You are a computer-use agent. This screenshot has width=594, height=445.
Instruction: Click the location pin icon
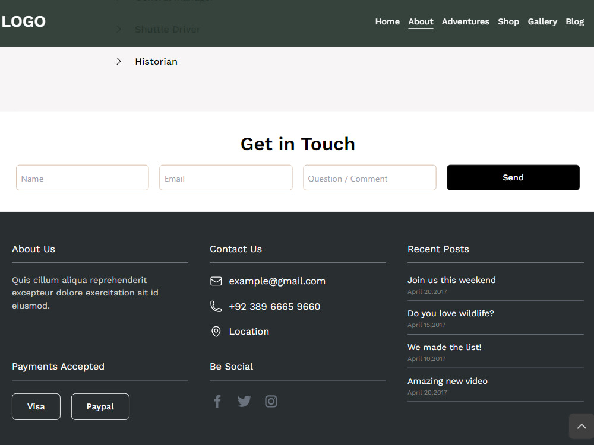(x=216, y=332)
